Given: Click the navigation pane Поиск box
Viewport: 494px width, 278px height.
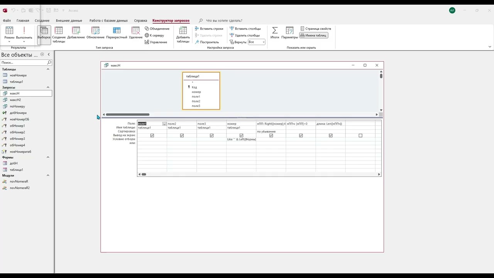Looking at the screenshot, I should [26, 63].
